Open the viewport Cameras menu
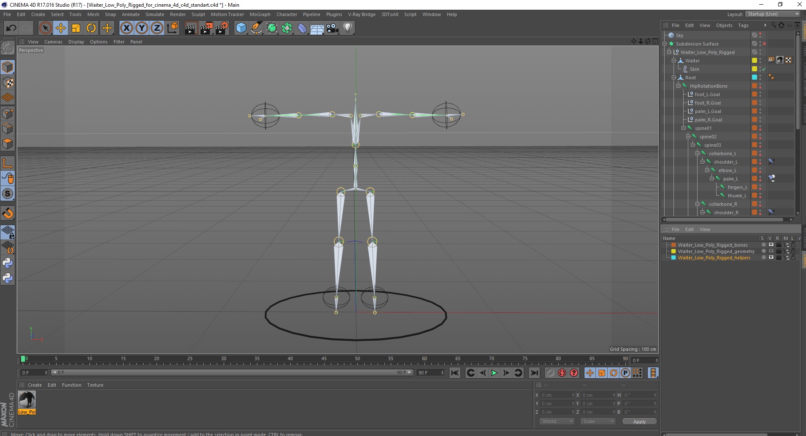806x436 pixels. click(53, 42)
